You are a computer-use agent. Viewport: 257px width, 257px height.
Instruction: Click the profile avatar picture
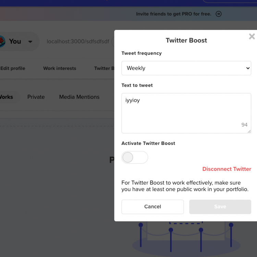point(2,41)
